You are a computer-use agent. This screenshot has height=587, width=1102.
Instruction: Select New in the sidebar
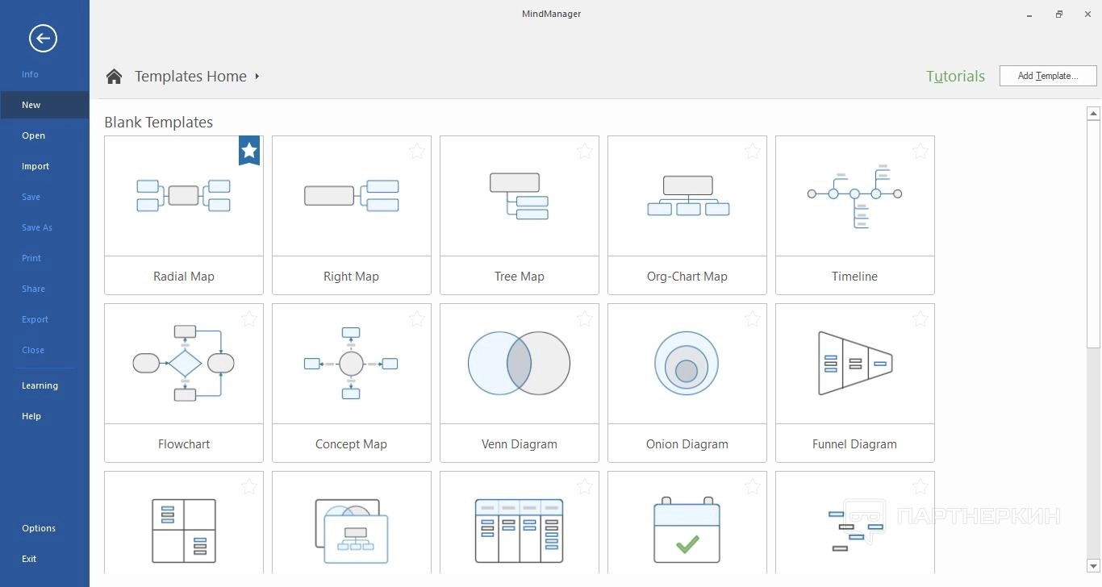coord(44,105)
